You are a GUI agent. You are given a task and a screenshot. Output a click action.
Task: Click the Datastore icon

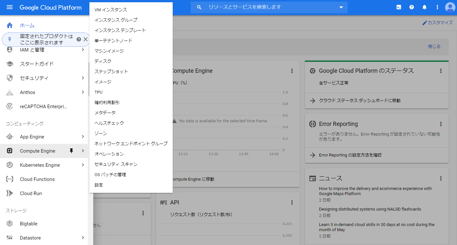(10, 238)
